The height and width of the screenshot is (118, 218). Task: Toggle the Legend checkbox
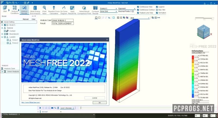[157, 7]
